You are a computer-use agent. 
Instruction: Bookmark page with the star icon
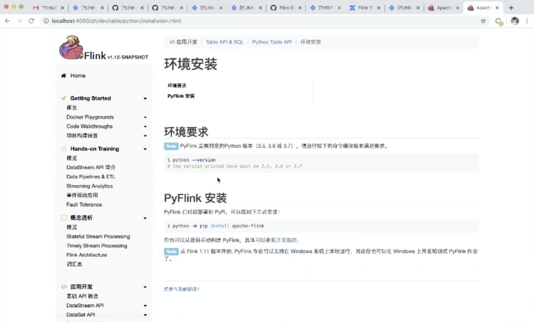pos(483,21)
